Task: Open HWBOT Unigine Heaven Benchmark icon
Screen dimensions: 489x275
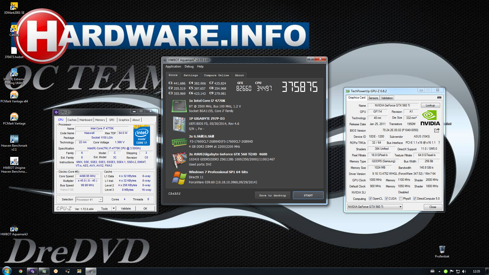Action: pyautogui.click(x=14, y=165)
